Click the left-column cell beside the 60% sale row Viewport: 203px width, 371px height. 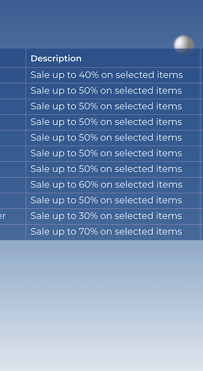(13, 185)
